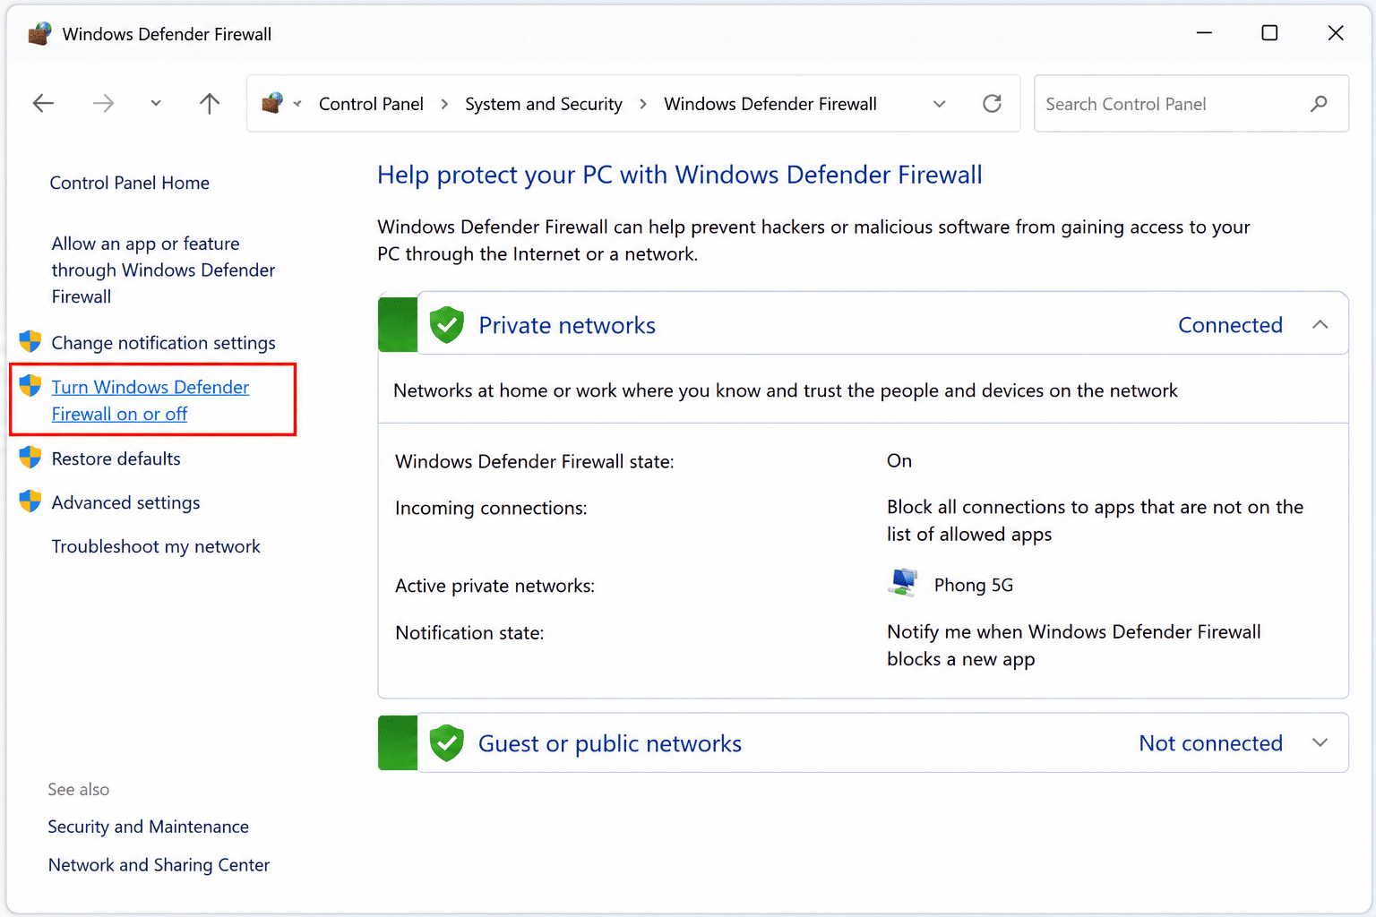Click window title firewall icon
1376x917 pixels.
39,33
